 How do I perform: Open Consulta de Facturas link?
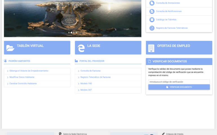tap(90, 71)
